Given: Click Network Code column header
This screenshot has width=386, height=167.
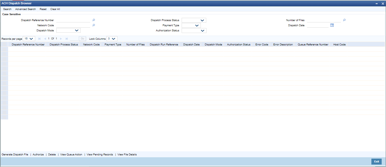Looking at the screenshot, I should 91,44.
